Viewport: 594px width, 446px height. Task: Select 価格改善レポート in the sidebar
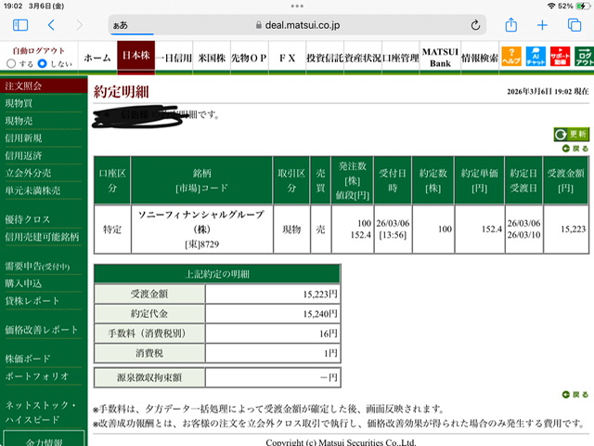tap(41, 330)
